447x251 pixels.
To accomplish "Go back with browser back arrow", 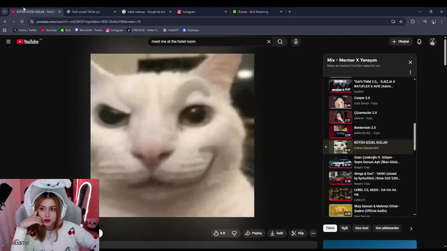I will 5,22.
